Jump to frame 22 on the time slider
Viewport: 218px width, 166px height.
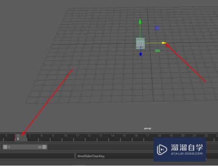click(x=206, y=136)
